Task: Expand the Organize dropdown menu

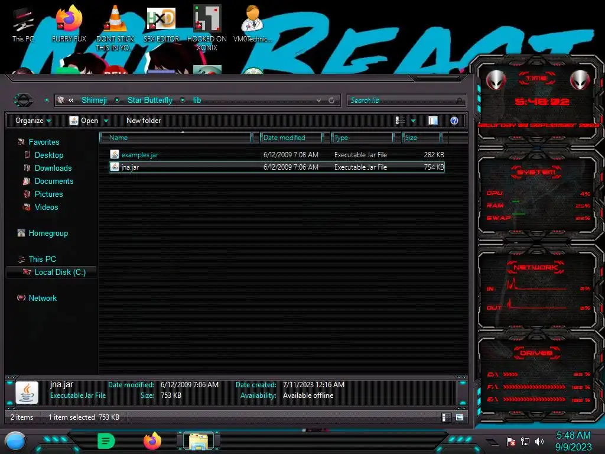Action: [x=33, y=121]
